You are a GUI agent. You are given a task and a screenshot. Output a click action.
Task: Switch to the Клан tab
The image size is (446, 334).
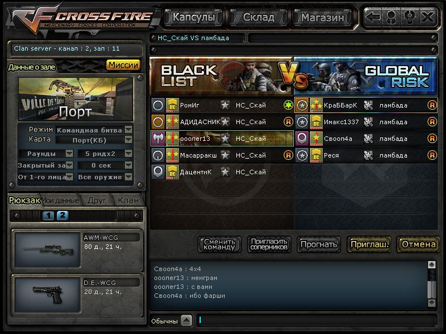pyautogui.click(x=128, y=200)
